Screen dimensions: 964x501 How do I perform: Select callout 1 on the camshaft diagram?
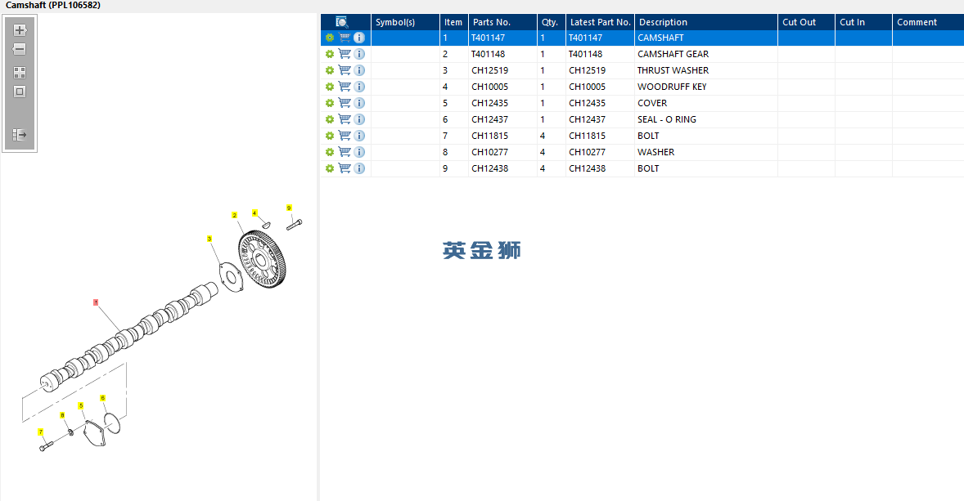96,302
